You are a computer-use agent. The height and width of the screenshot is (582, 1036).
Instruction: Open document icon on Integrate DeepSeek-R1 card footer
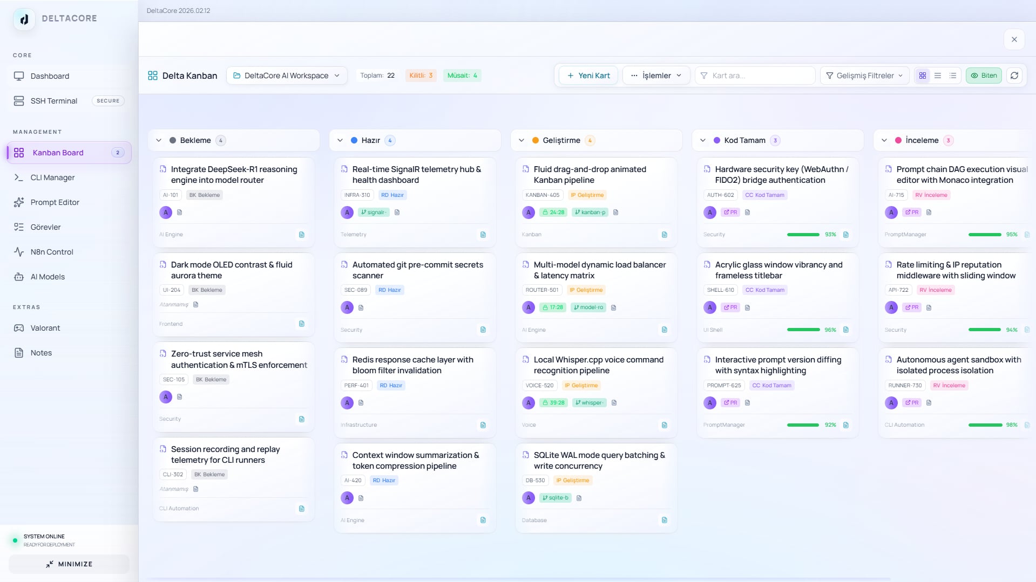point(302,235)
